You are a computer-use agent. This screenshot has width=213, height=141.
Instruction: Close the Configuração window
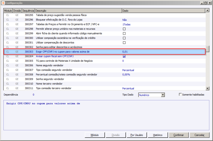(x=210, y=3)
